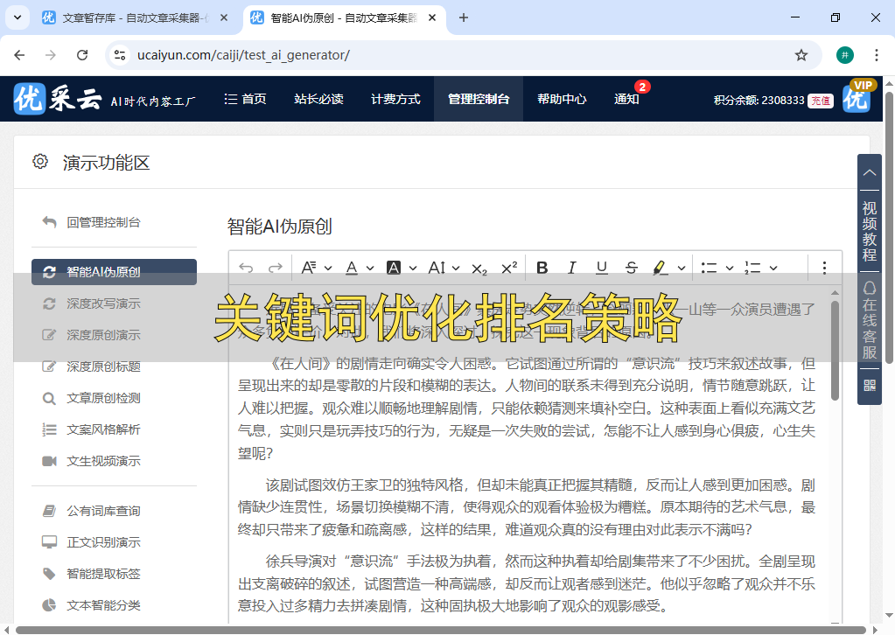
Task: Open 正文识别演示 in sidebar
Action: (x=102, y=542)
